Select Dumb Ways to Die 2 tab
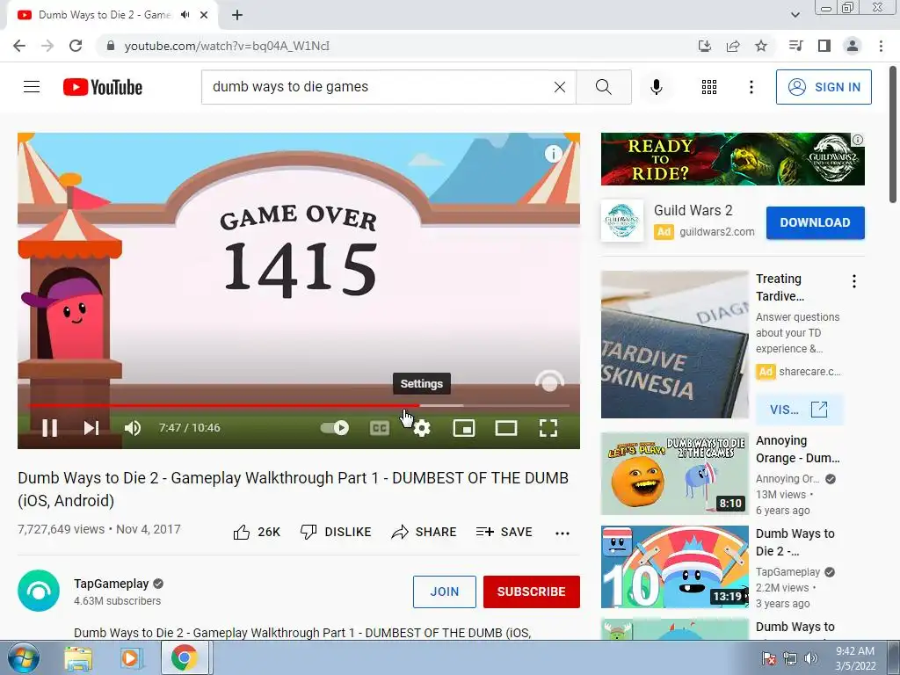The image size is (900, 675). tap(112, 15)
